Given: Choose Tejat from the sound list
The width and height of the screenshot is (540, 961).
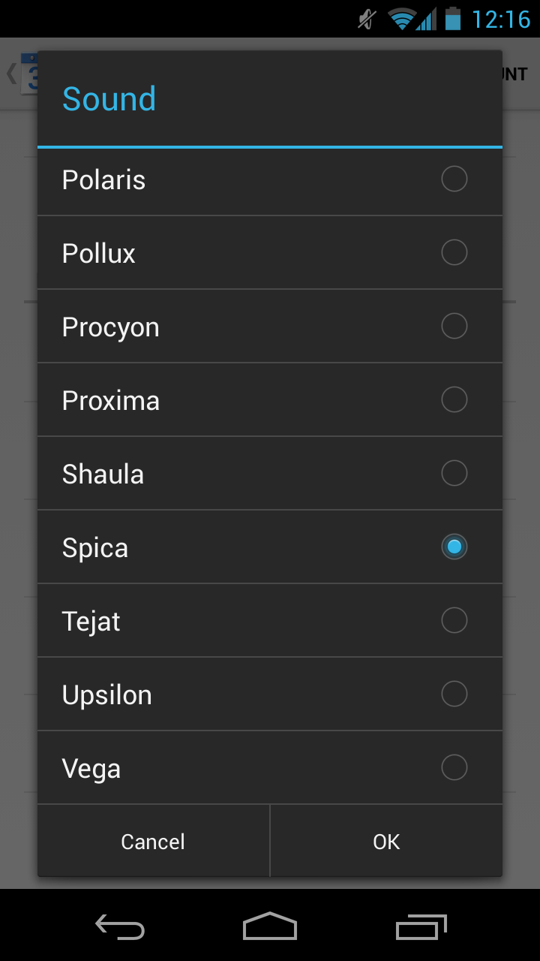Looking at the screenshot, I should click(x=270, y=620).
